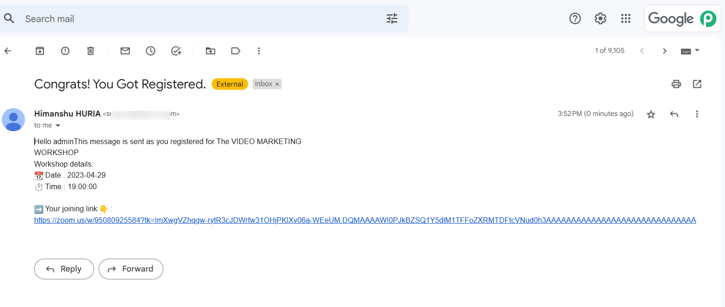Click the subject 'Congrats! You Got Registered.'
Viewport: 725px width, 307px height.
[120, 84]
